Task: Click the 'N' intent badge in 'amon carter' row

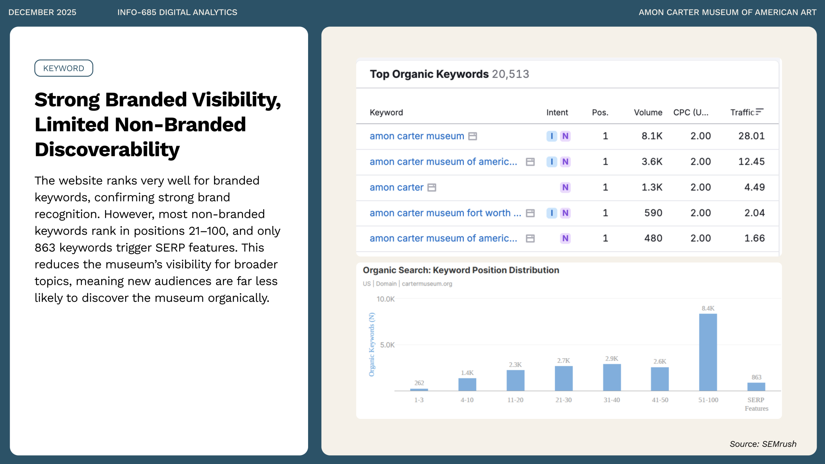Action: [565, 188]
